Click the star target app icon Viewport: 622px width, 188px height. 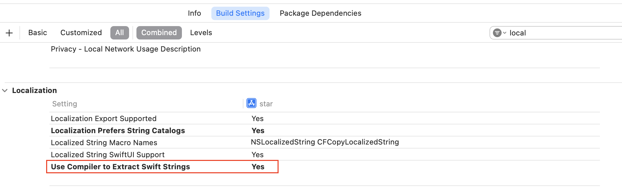[251, 103]
